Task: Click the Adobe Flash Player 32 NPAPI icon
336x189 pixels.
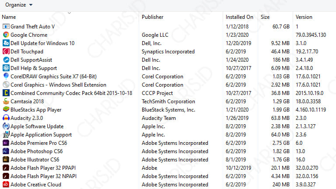Action: pyautogui.click(x=6, y=176)
